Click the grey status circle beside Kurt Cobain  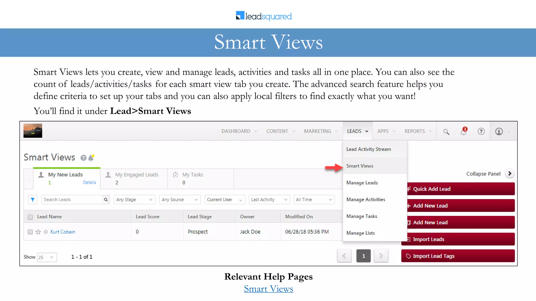[46, 232]
